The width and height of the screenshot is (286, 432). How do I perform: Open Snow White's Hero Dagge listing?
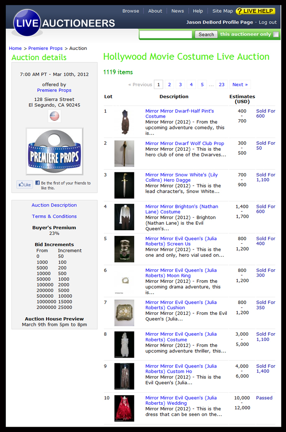click(x=181, y=178)
